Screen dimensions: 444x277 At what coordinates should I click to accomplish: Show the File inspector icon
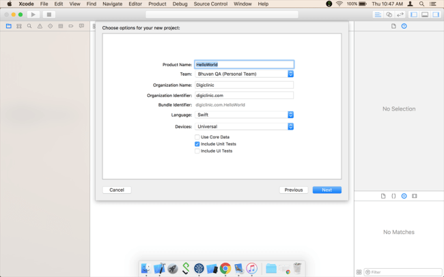coord(393,26)
